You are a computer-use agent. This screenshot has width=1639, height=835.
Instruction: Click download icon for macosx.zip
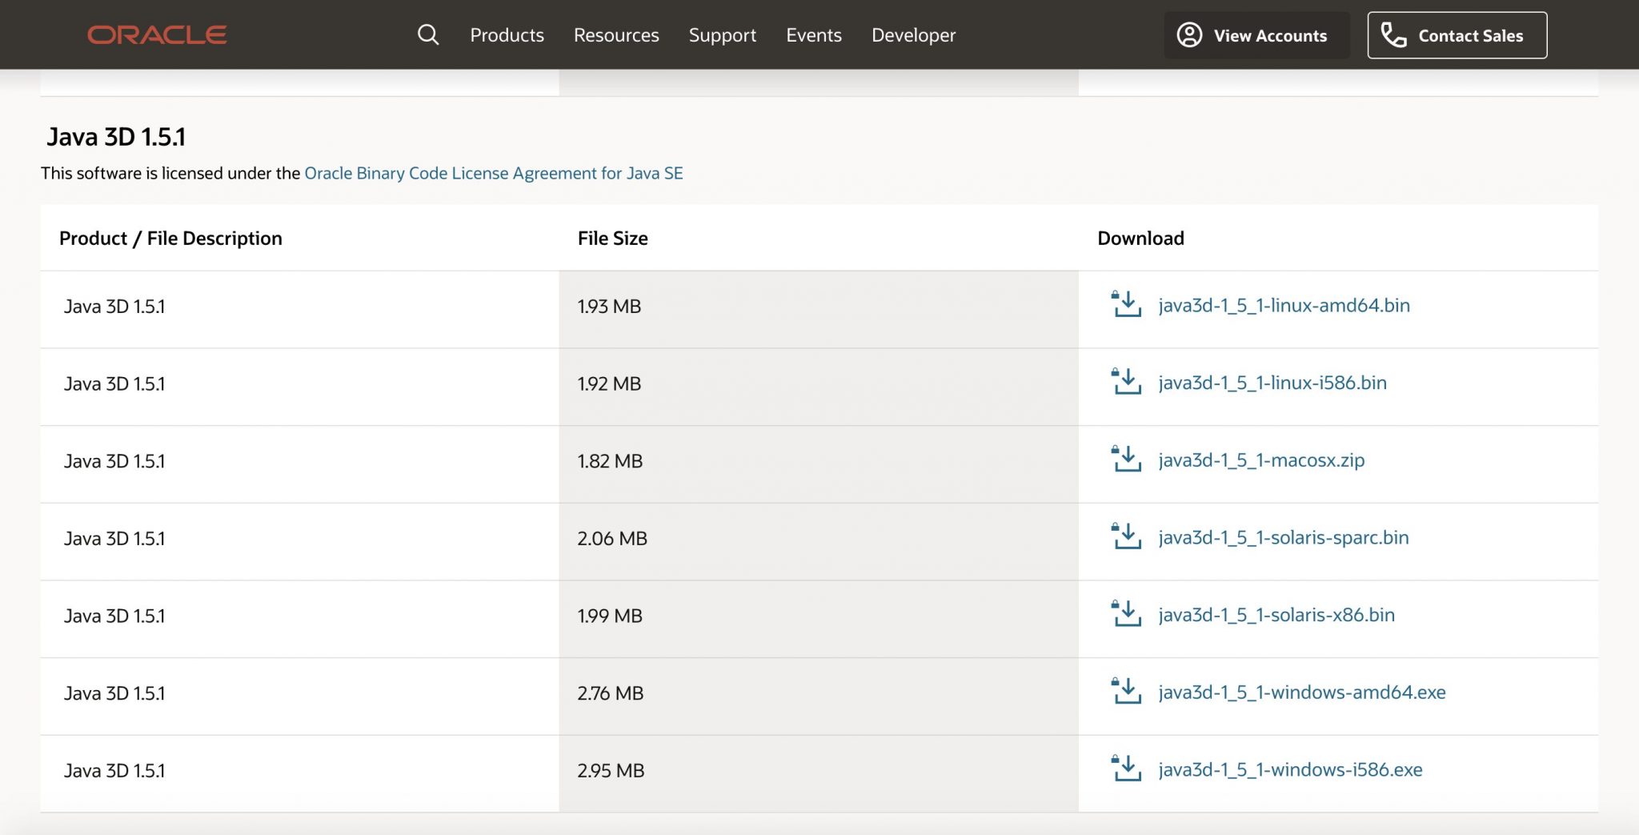1127,460
